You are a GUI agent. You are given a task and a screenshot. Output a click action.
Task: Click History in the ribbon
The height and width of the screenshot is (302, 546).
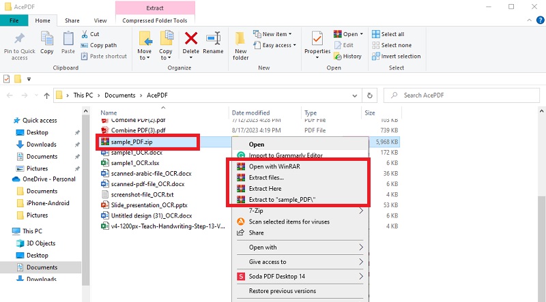[x=347, y=56]
